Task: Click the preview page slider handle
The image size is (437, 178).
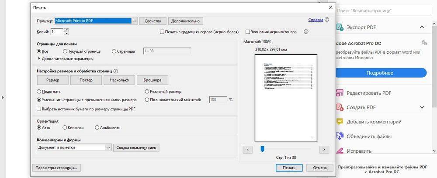Action: coord(262,149)
